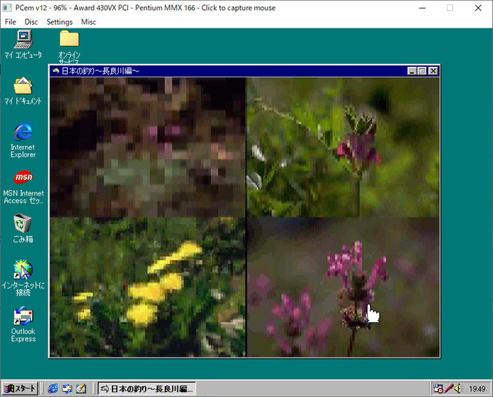Click the PCem app icon in title bar
493x397 pixels.
[7, 8]
